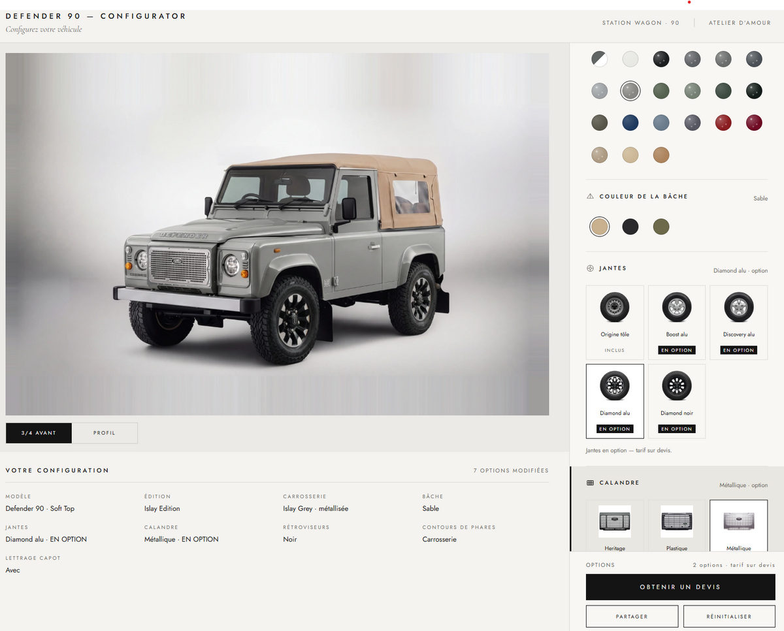Click the grille icon next to Calandre heading

(590, 483)
